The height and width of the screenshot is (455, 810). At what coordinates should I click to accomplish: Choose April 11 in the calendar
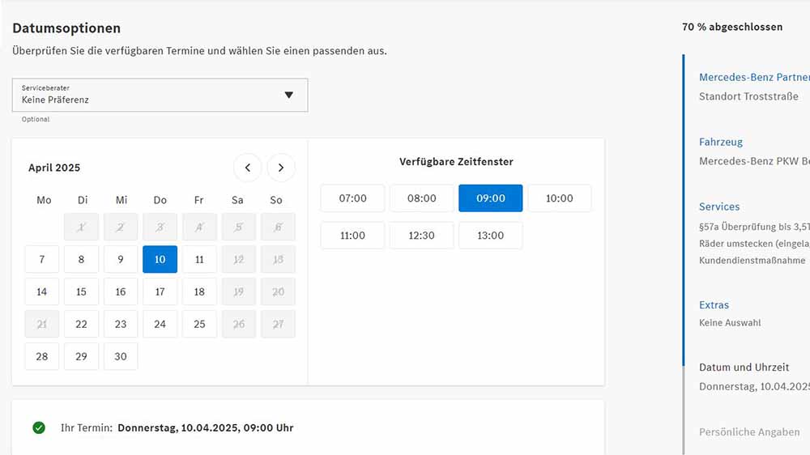click(x=199, y=259)
